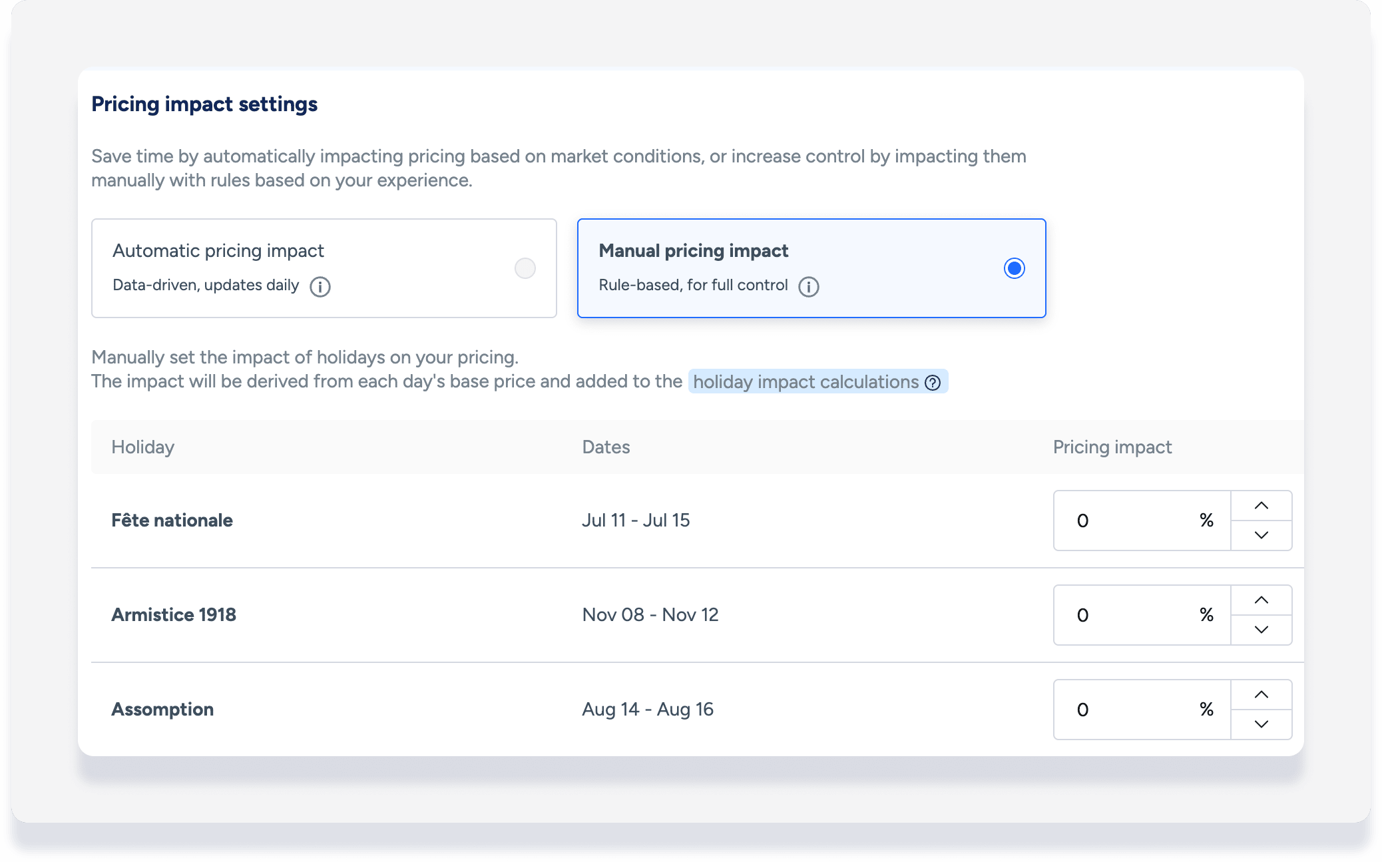Click the Fête nationale percentage input field
The height and width of the screenshot is (862, 1382).
1132,521
